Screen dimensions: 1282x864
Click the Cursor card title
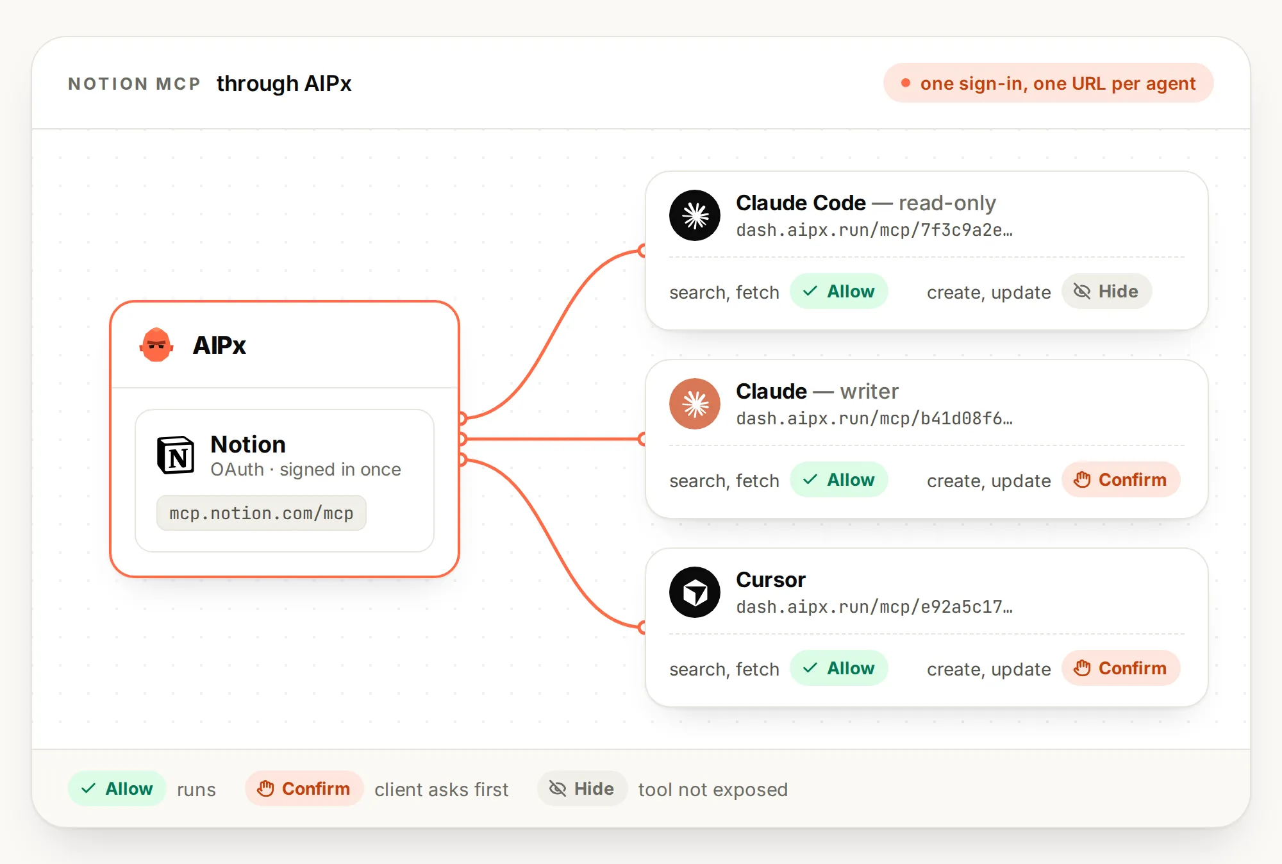[x=770, y=580]
